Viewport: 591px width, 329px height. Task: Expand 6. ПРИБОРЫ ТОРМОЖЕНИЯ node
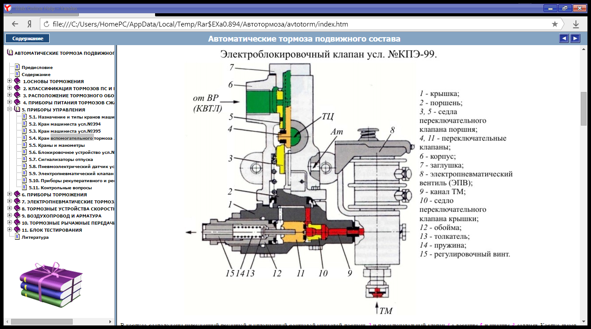pos(10,195)
